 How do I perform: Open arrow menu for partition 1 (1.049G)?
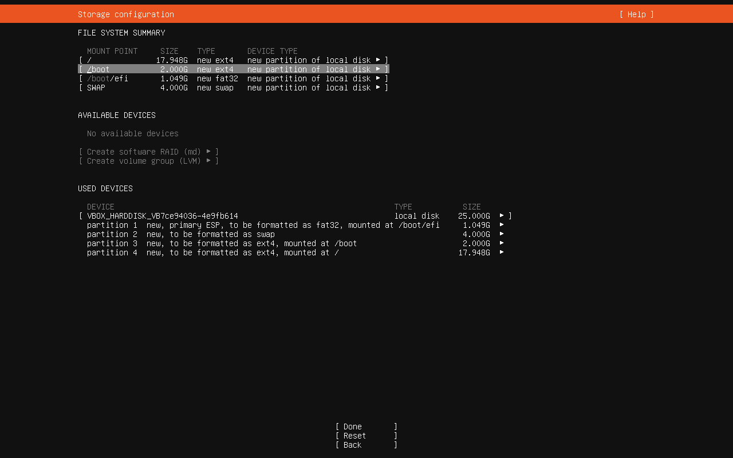(x=502, y=225)
